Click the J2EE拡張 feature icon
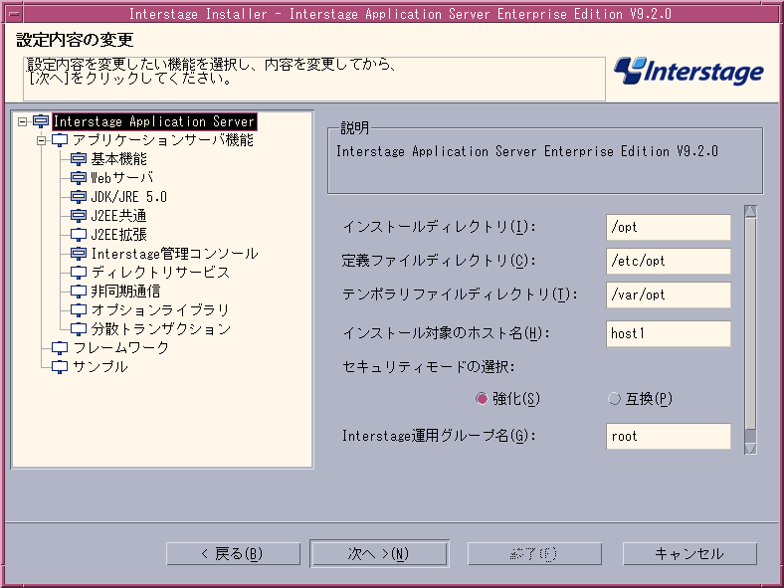The width and height of the screenshot is (784, 588). [x=79, y=235]
